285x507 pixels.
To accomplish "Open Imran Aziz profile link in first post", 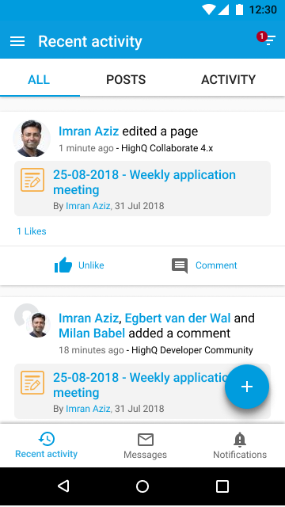I will [x=89, y=132].
